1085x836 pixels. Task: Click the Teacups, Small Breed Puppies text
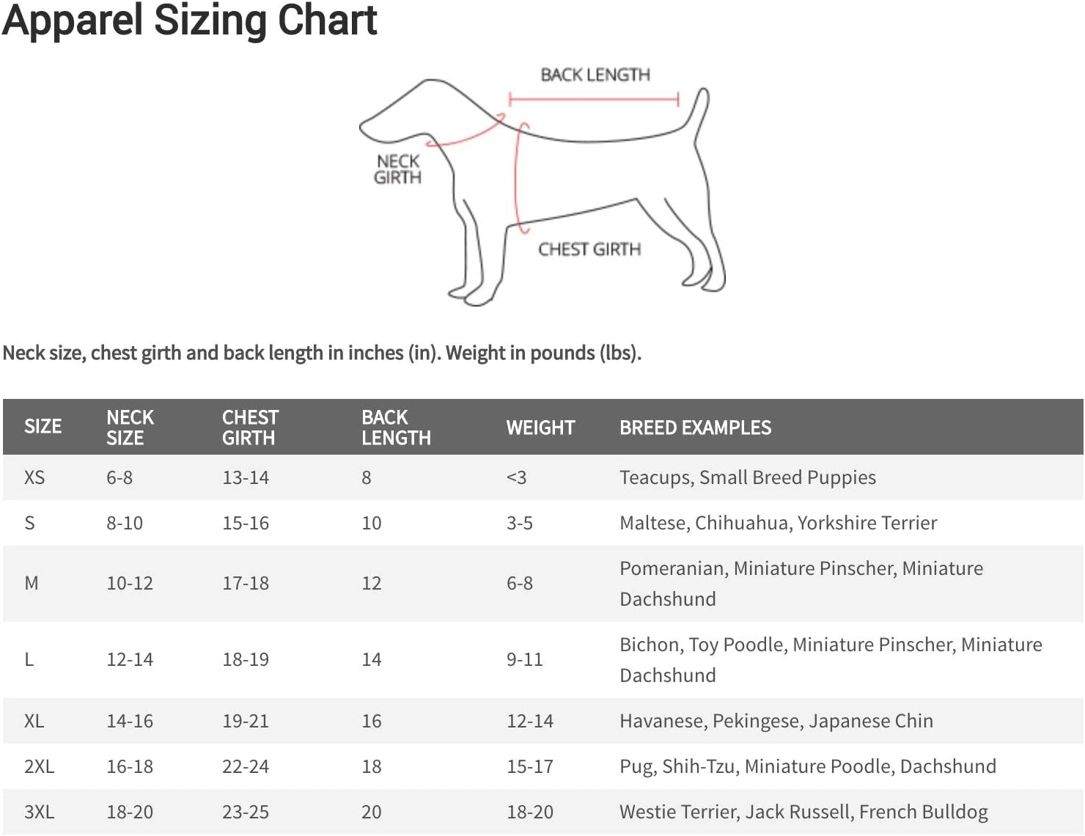pos(747,477)
